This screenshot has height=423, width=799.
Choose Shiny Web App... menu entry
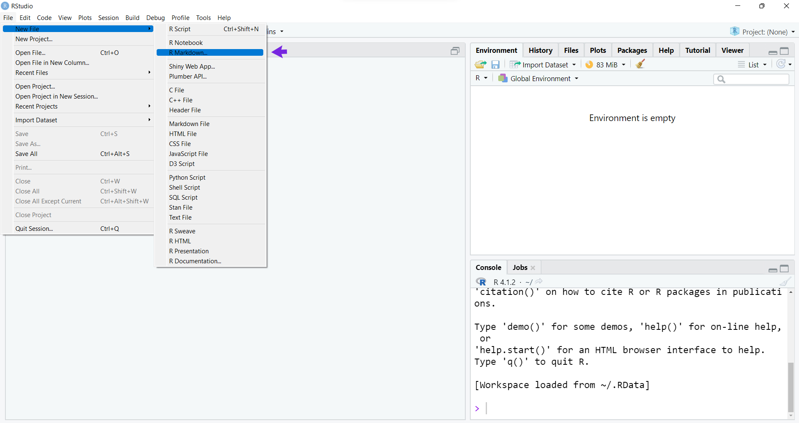(210, 67)
